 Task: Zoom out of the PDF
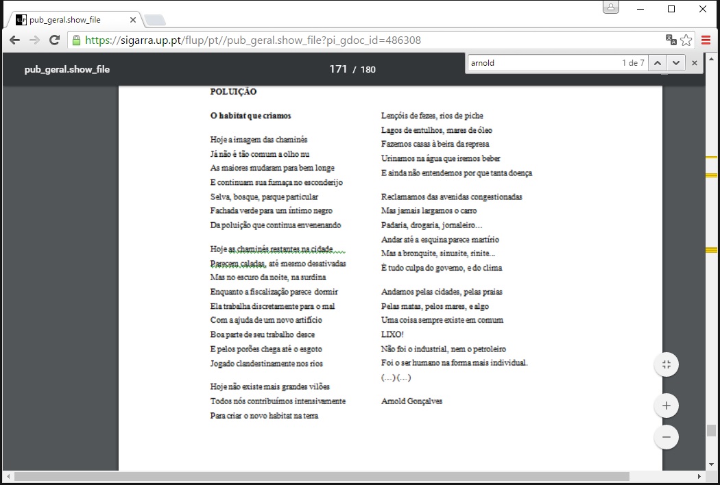pos(667,437)
